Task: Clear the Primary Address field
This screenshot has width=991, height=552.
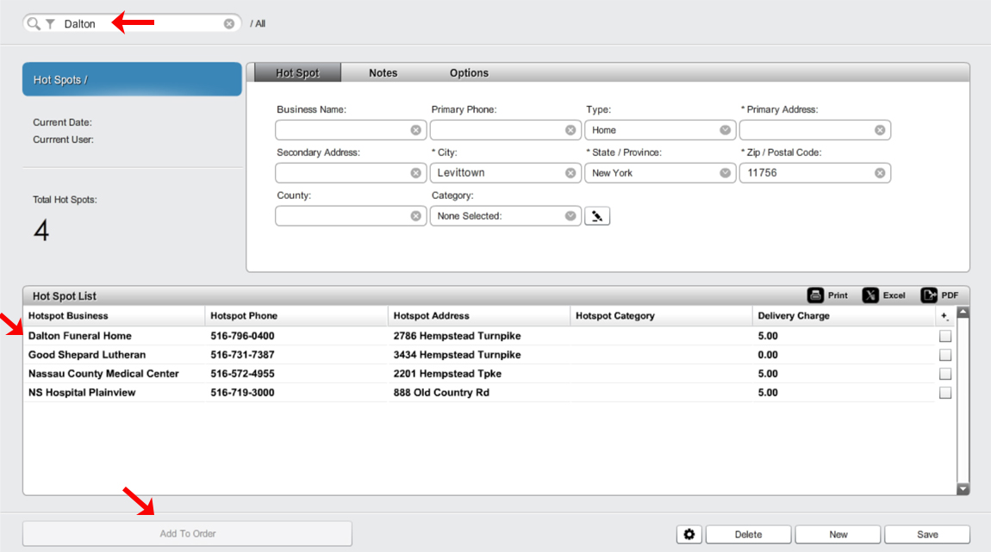Action: click(x=880, y=130)
